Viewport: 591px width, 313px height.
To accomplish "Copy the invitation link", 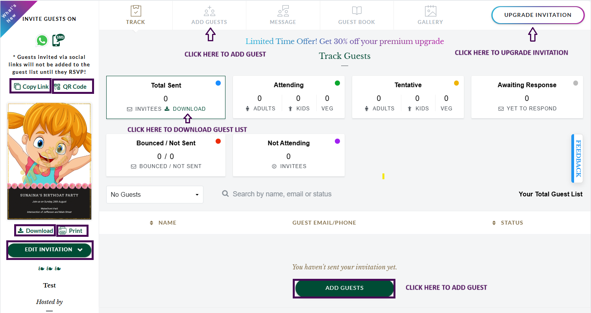I will tap(31, 86).
